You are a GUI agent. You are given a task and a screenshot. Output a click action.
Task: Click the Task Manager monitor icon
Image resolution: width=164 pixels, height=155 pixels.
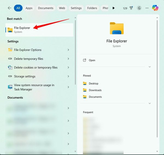point(10,87)
